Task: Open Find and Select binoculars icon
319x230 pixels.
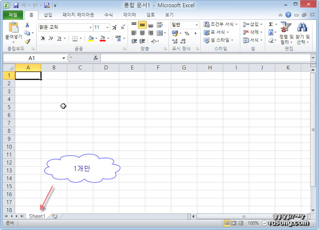Action: click(302, 28)
